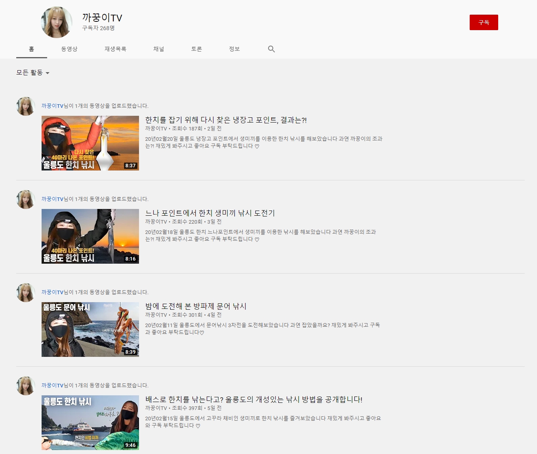Open the 재생목록 tab
537x454 pixels.
(115, 49)
